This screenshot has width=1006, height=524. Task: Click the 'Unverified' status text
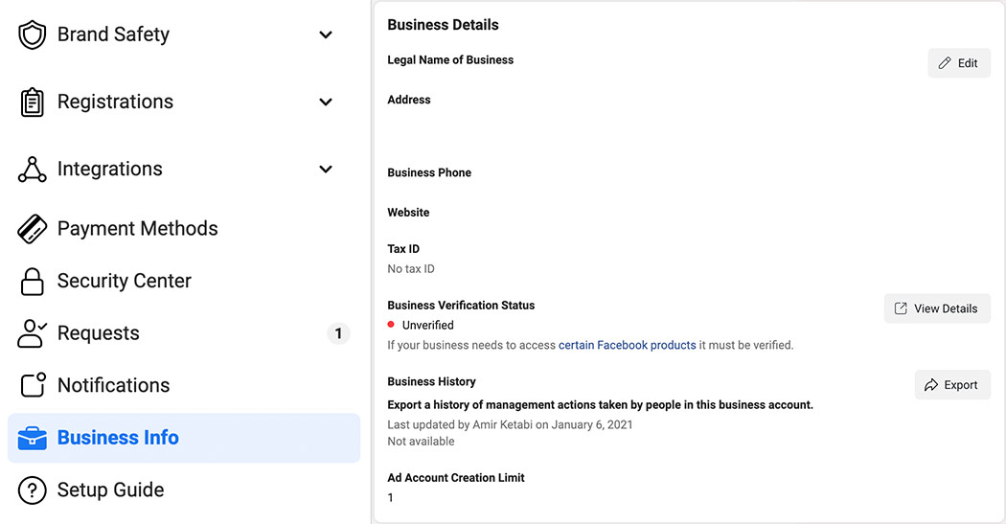[x=428, y=325]
